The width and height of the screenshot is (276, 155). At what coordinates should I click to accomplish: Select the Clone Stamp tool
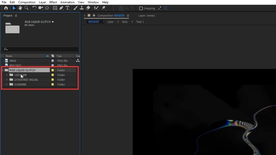coord(82,8)
